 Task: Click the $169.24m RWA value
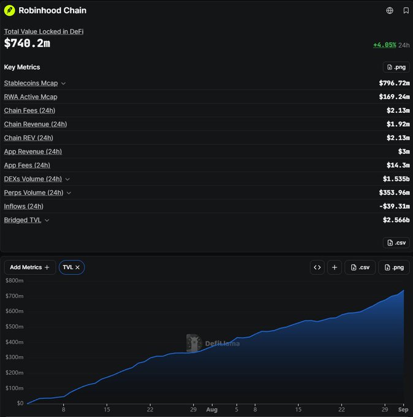pos(394,97)
